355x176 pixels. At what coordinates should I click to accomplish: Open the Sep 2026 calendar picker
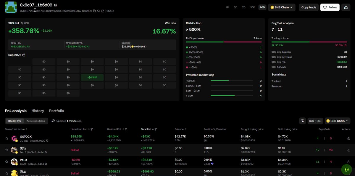[x=24, y=55]
